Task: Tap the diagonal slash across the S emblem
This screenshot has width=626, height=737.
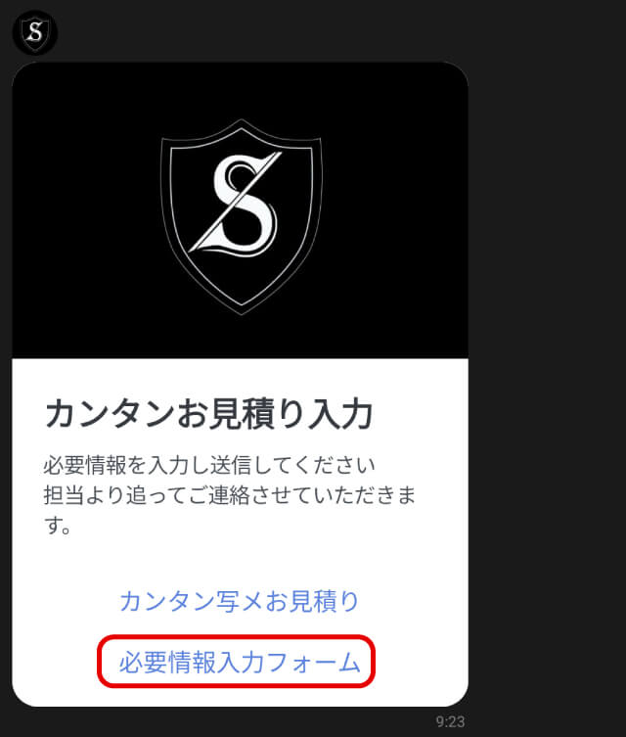Action: (235, 202)
